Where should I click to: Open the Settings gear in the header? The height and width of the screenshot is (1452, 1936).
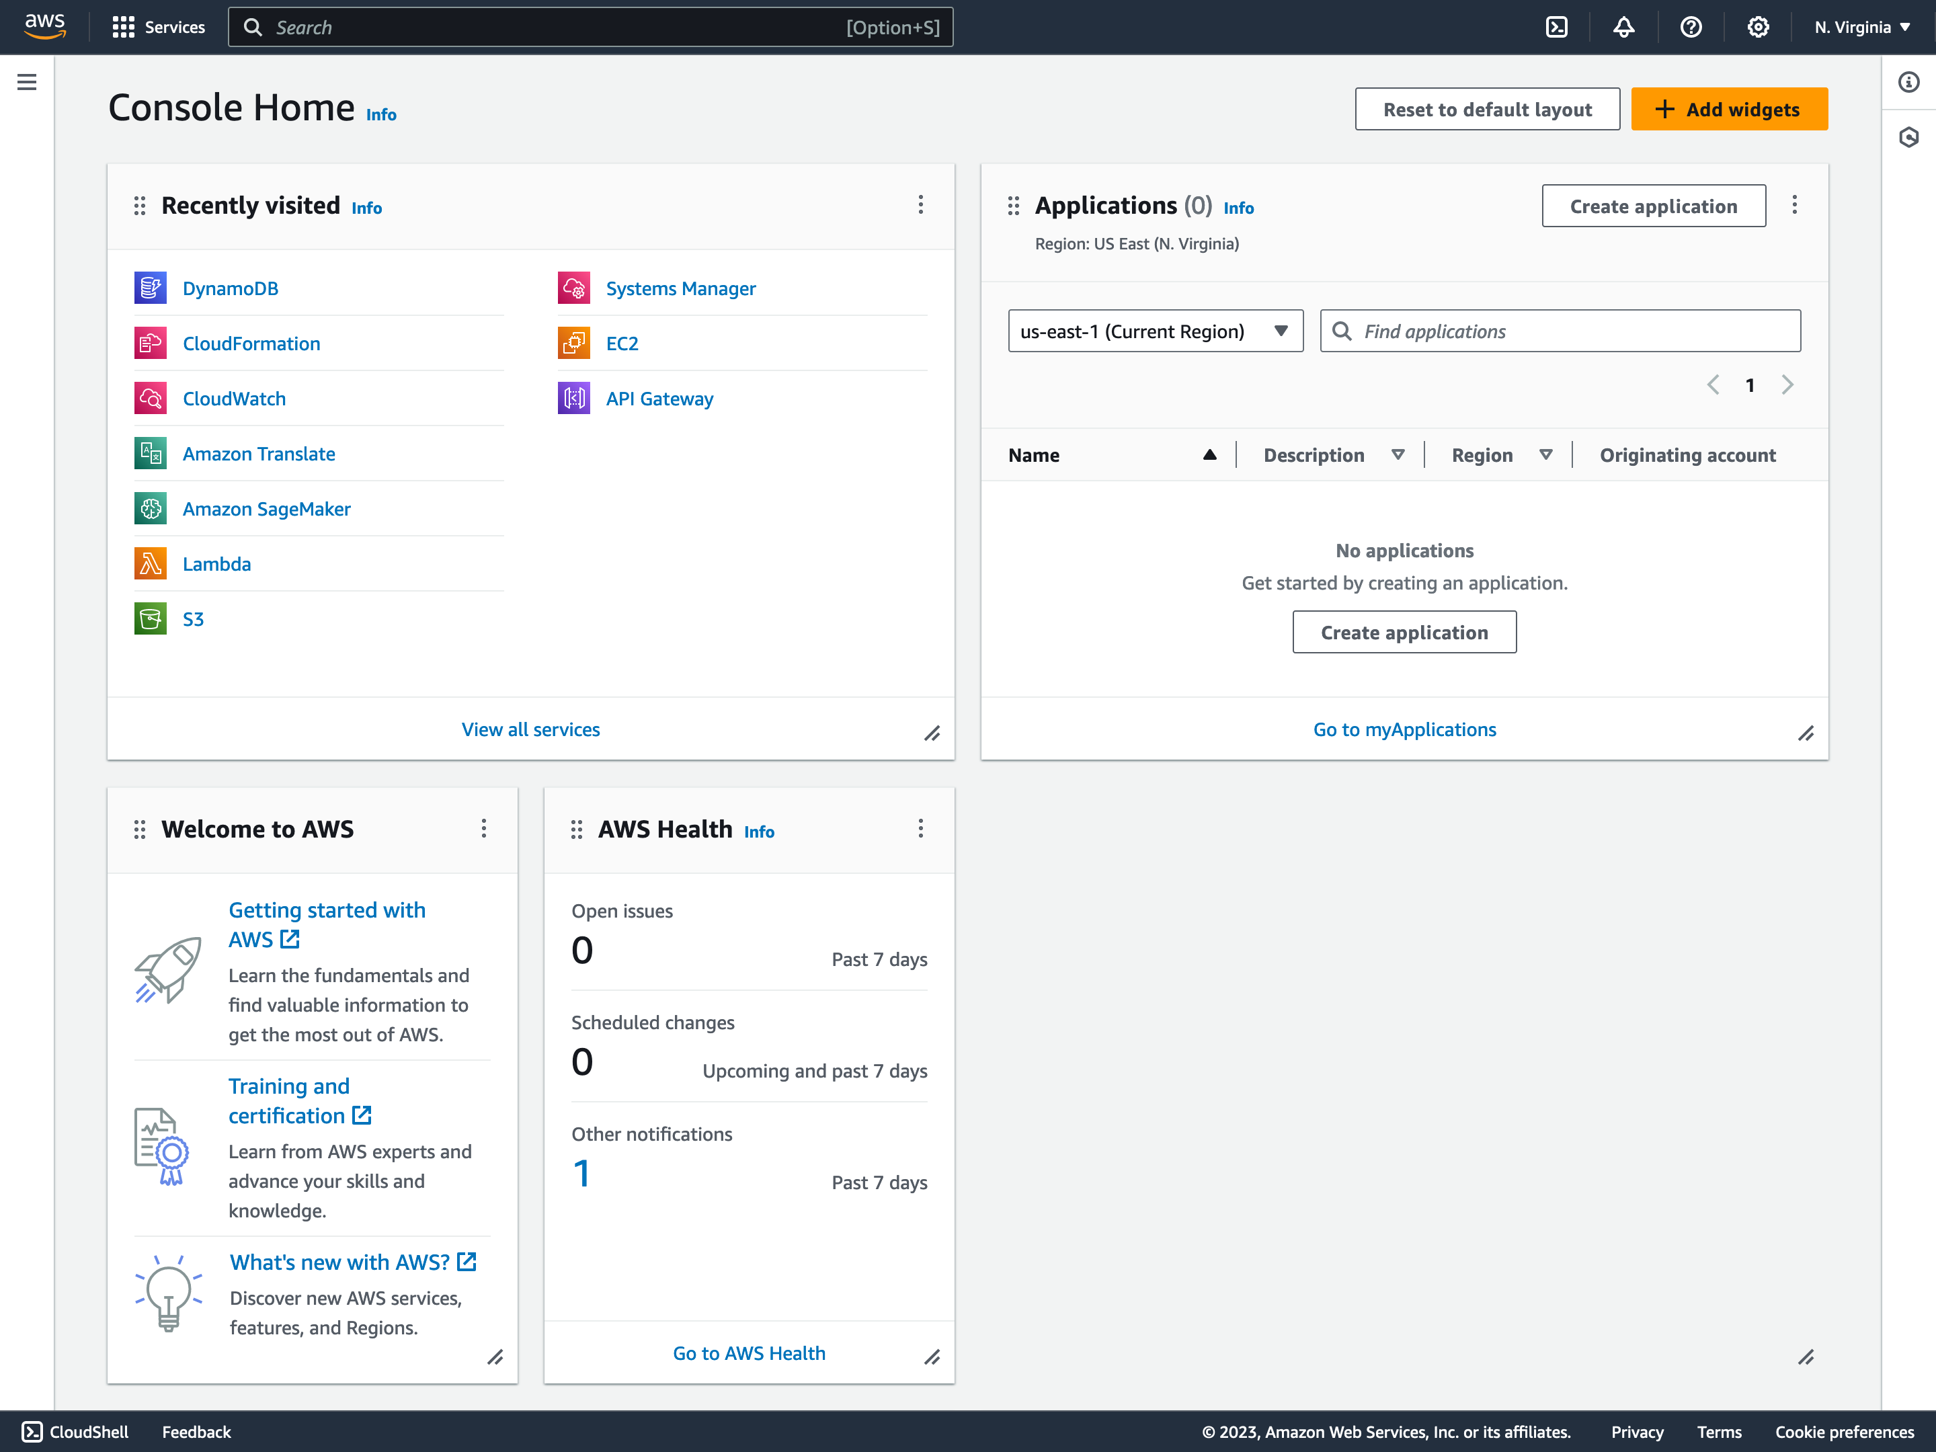(x=1759, y=27)
